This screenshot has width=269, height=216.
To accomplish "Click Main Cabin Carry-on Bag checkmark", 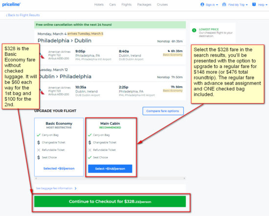I will click(x=90, y=135).
